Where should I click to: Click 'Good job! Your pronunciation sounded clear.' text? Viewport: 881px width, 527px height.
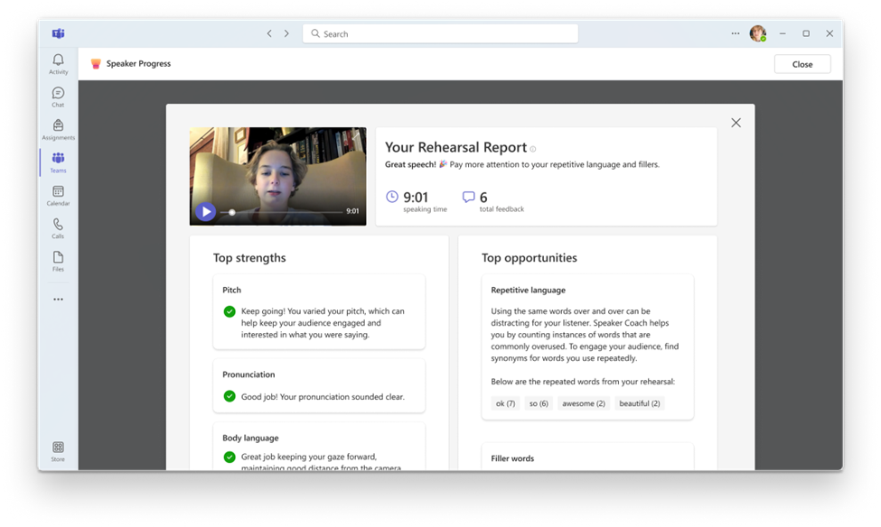point(323,397)
